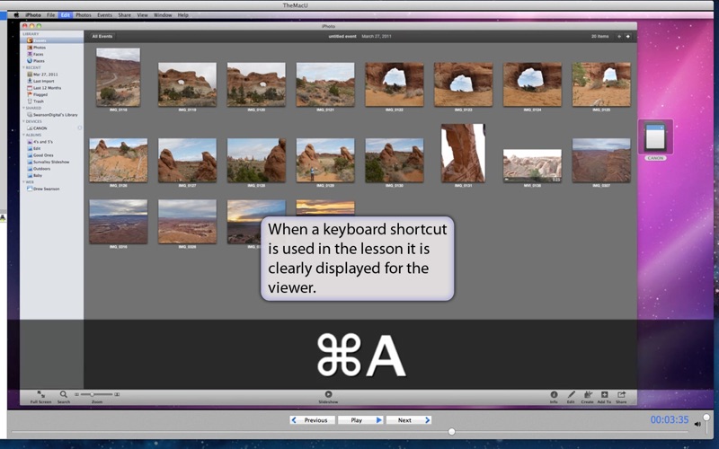
Task: Open the Info panel icon
Action: coord(554,395)
